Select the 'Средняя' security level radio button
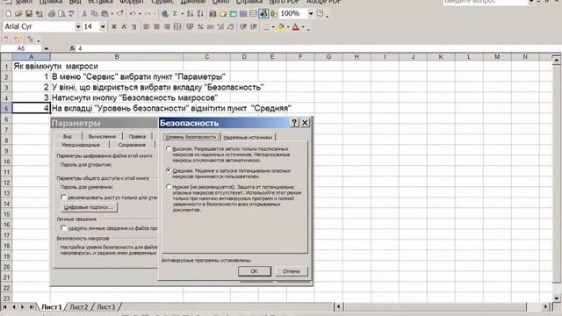Image resolution: width=562 pixels, height=316 pixels. [x=169, y=170]
